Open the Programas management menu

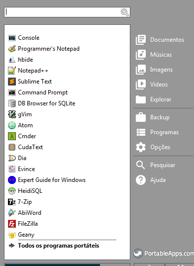point(157,132)
